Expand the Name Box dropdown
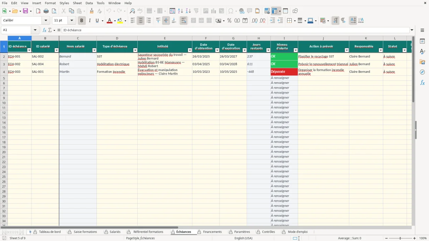This screenshot has width=429, height=241. (35, 30)
